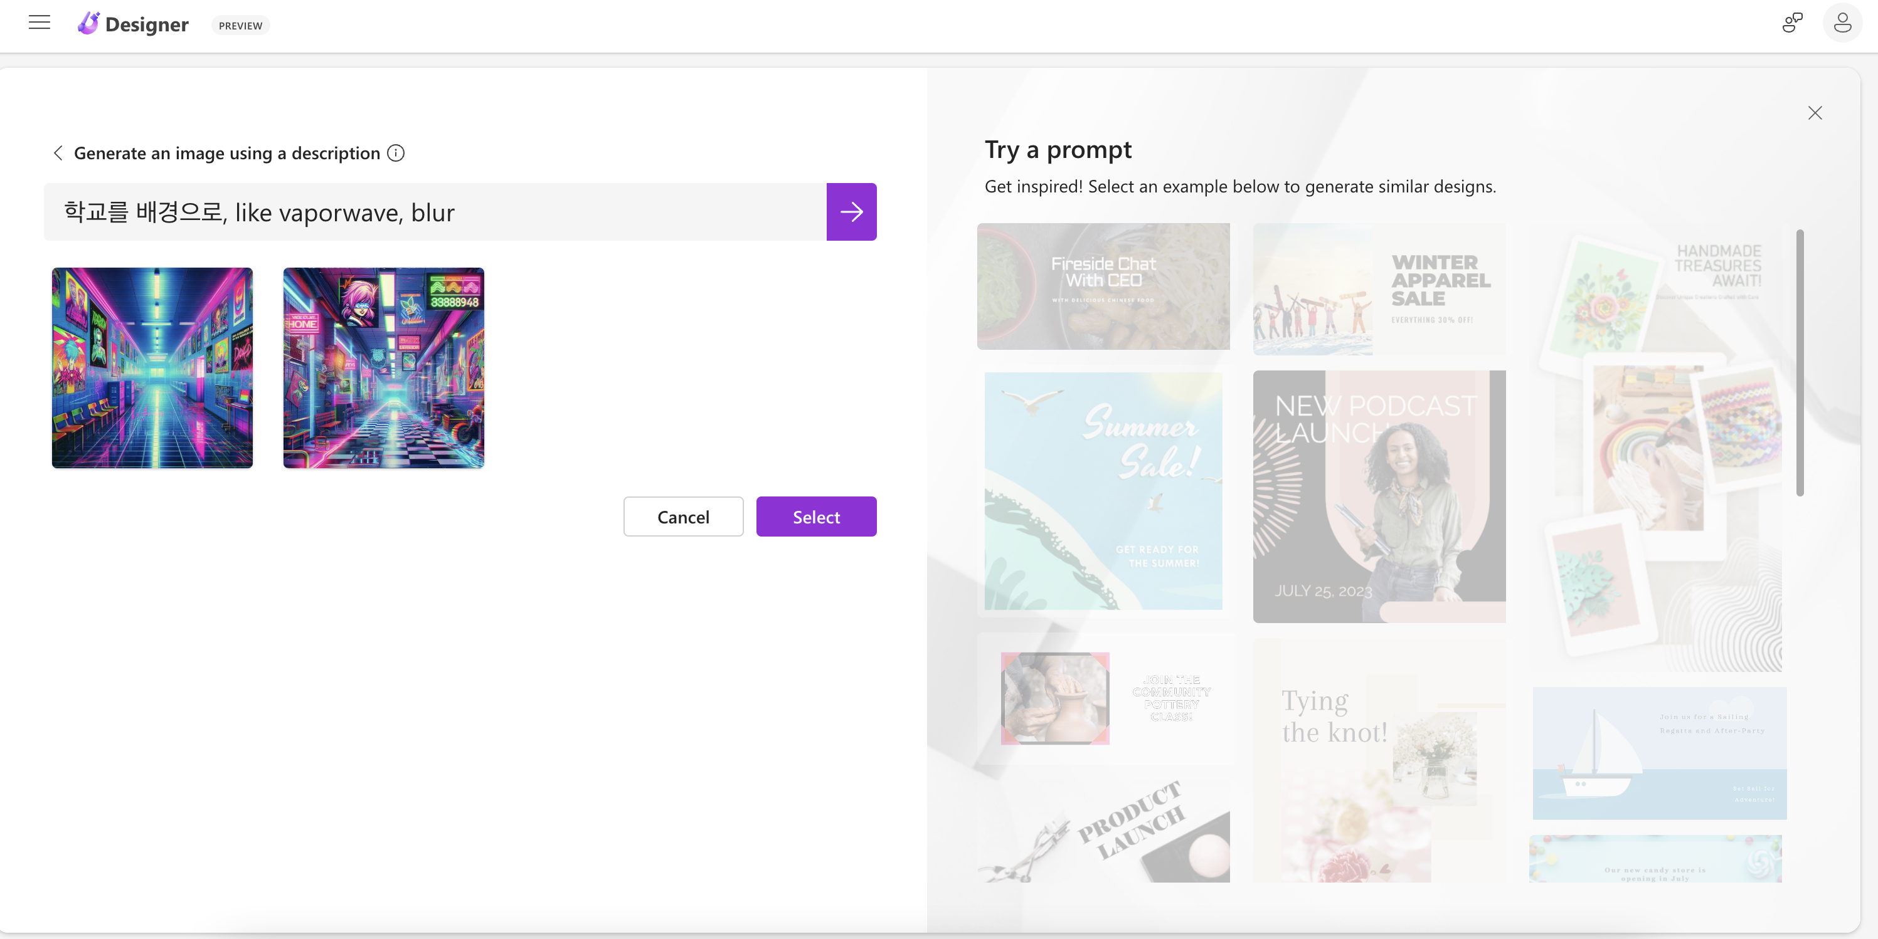The height and width of the screenshot is (939, 1878).
Task: Open the hamburger navigation menu
Action: [40, 23]
